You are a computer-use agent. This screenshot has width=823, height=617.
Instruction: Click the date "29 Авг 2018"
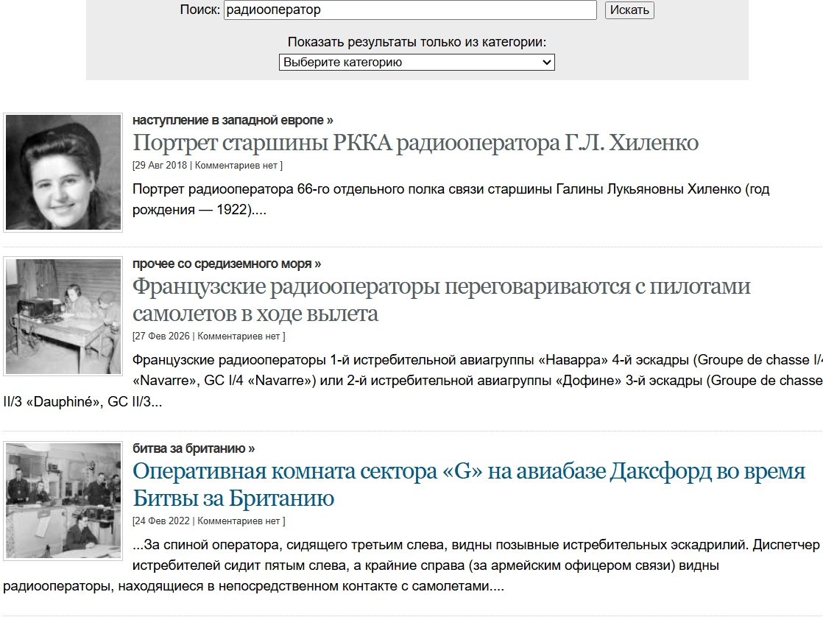[161, 166]
